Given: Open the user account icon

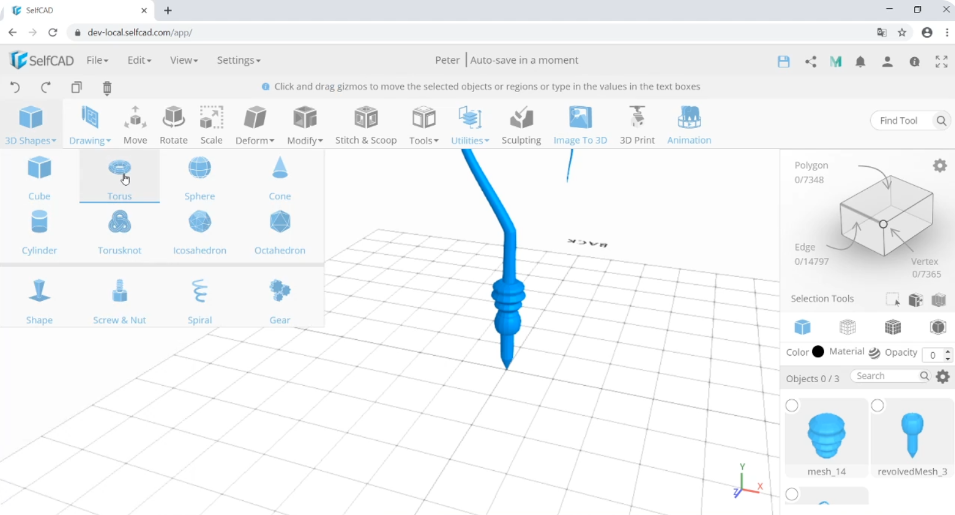Looking at the screenshot, I should 887,61.
